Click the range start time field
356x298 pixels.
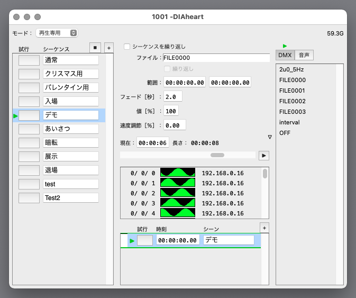185,82
